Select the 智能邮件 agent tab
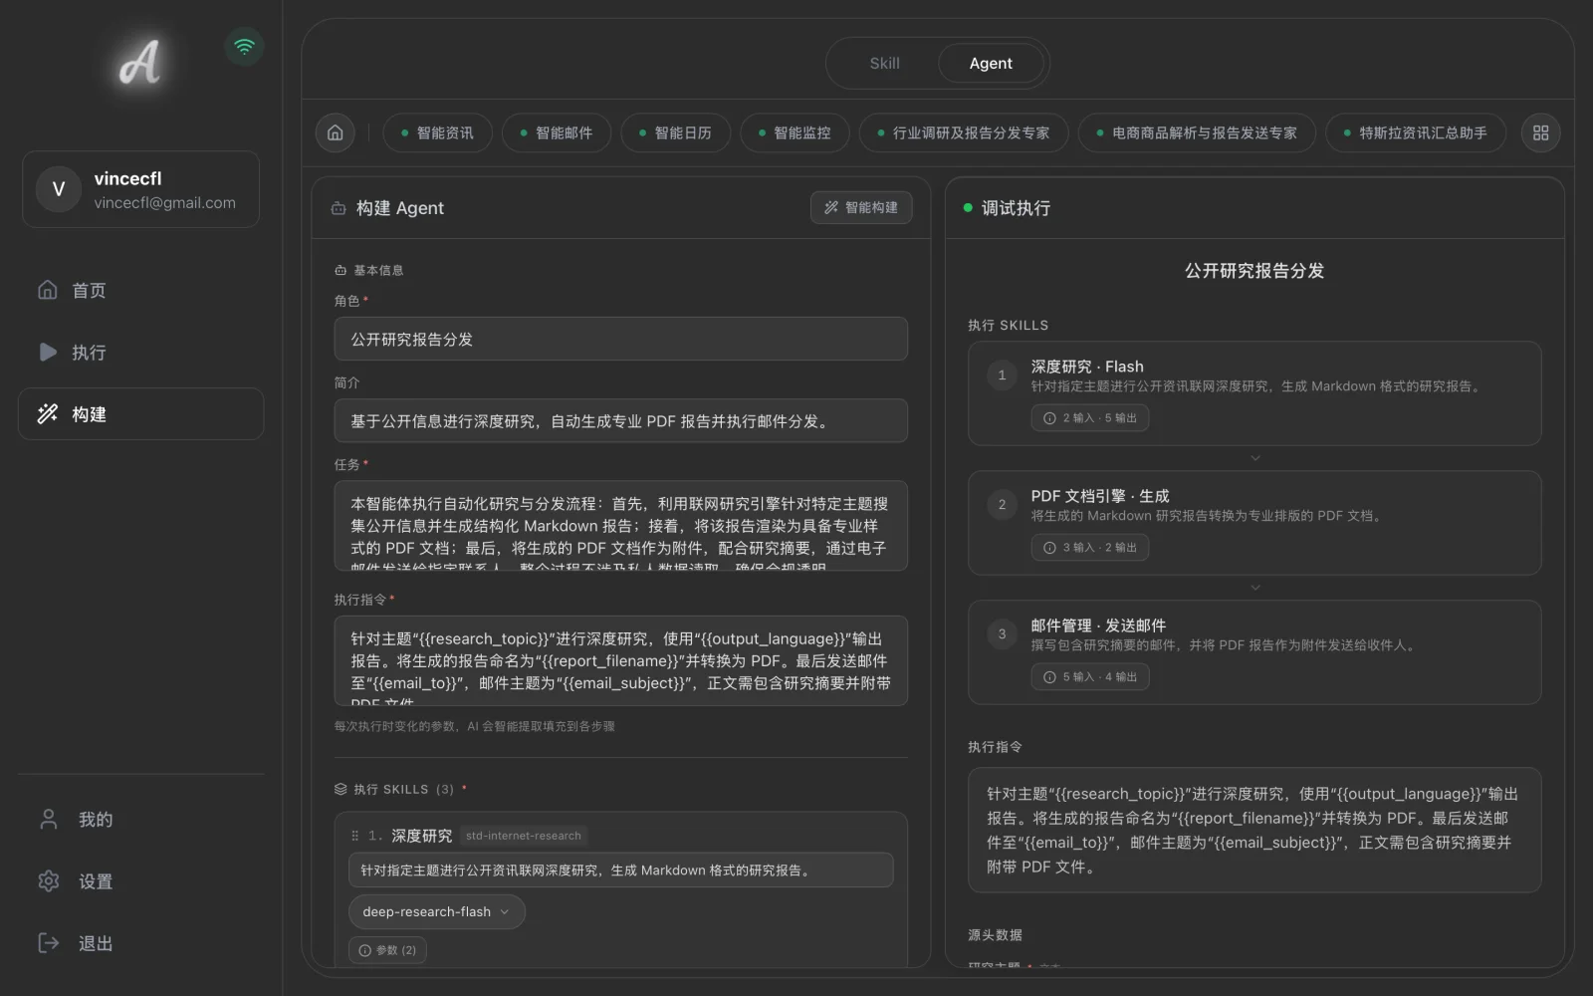Viewport: 1593px width, 996px height. 557,132
